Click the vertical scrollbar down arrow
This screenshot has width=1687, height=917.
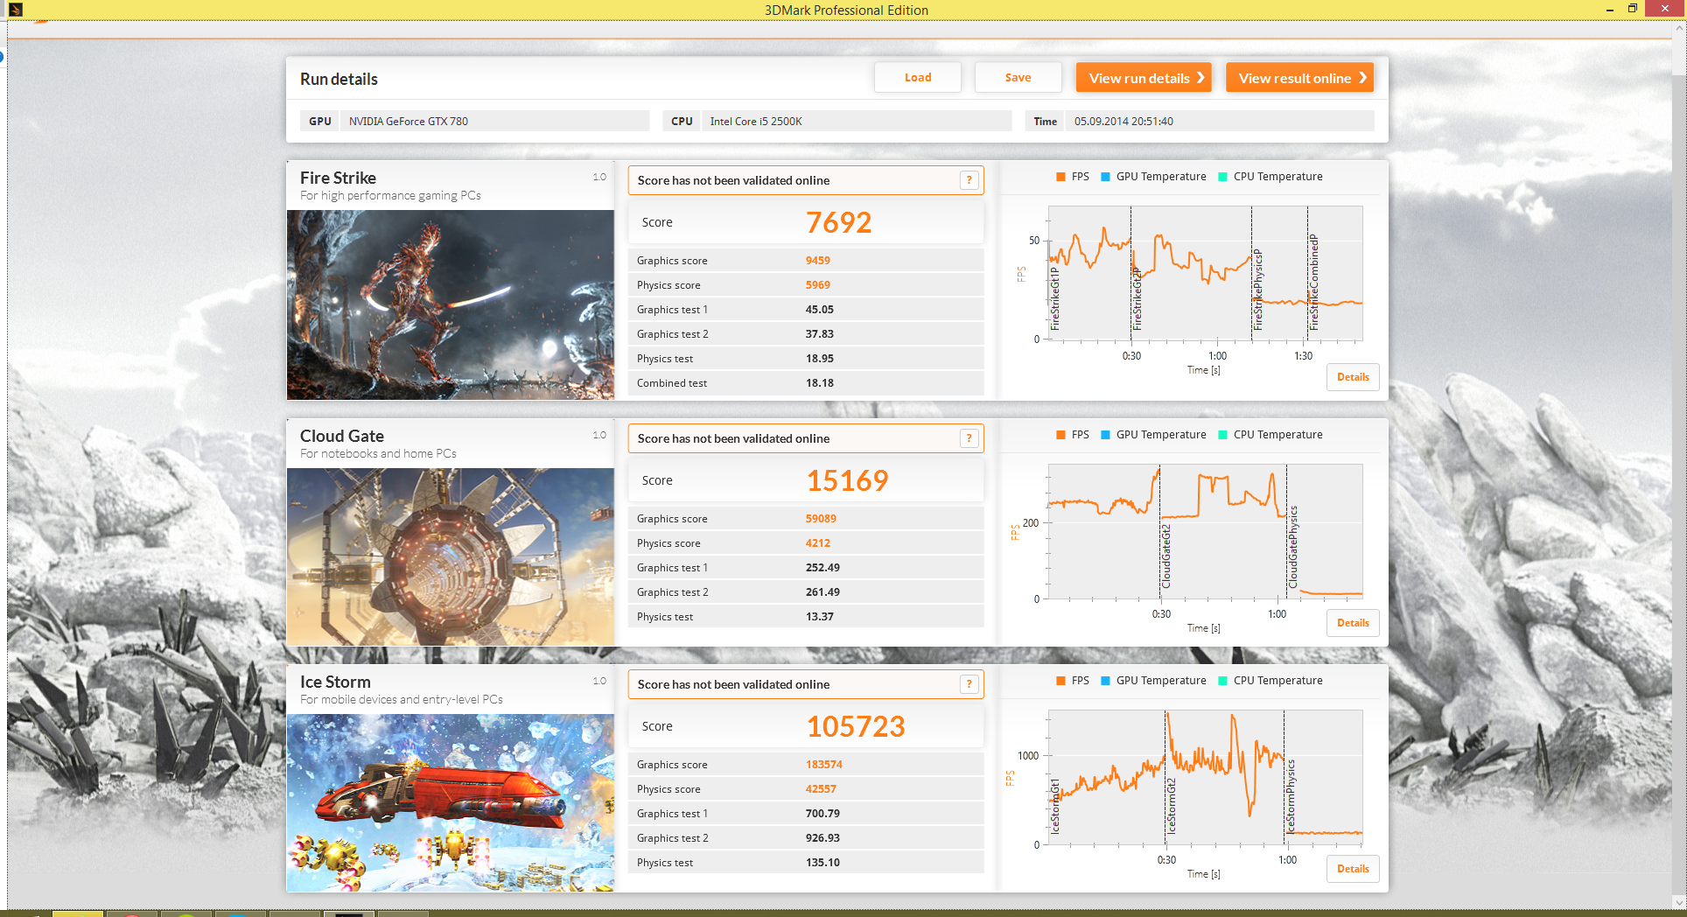[x=1679, y=902]
